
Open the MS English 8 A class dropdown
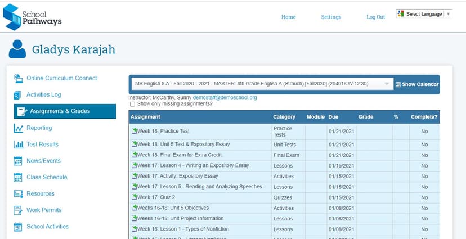coord(262,84)
